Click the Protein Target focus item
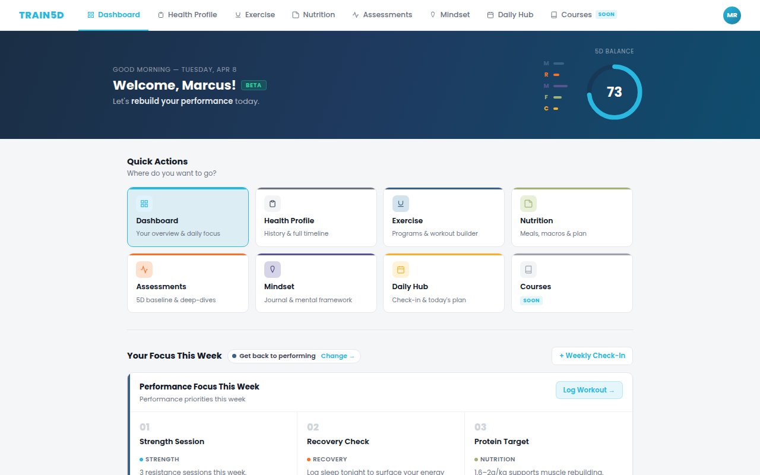The height and width of the screenshot is (475, 760). (548, 444)
